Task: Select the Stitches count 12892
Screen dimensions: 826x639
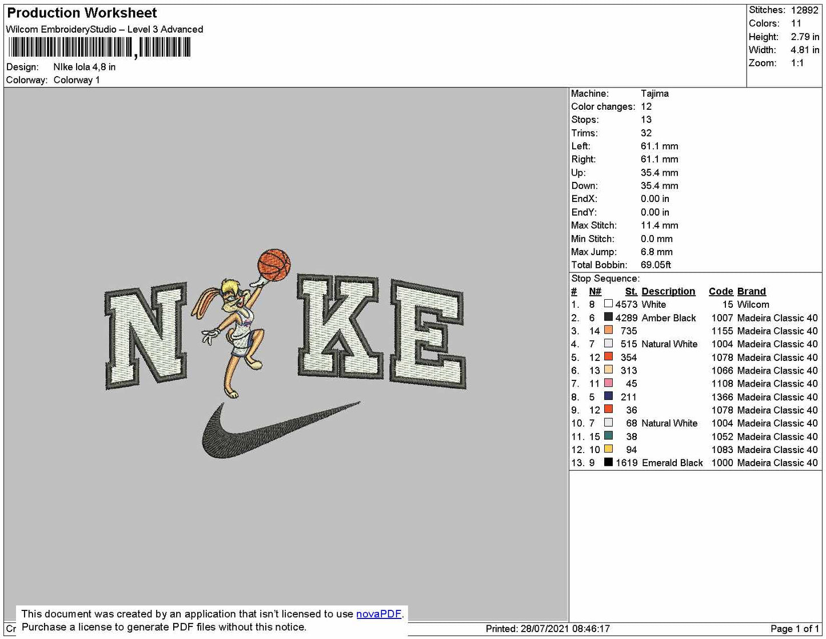Action: coord(805,10)
